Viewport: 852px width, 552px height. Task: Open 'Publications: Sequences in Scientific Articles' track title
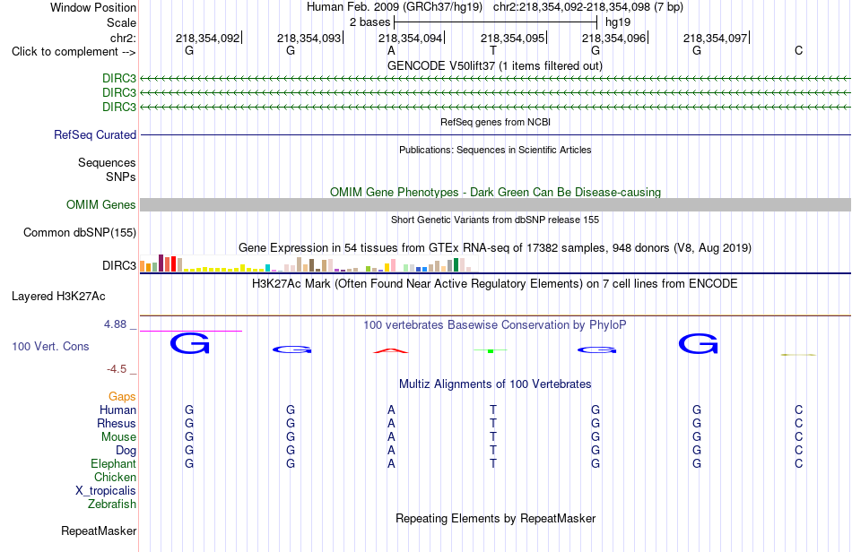coord(495,150)
